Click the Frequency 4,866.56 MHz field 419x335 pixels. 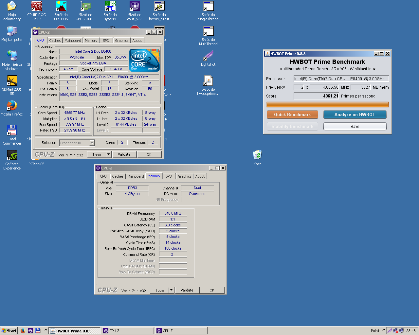point(325,87)
